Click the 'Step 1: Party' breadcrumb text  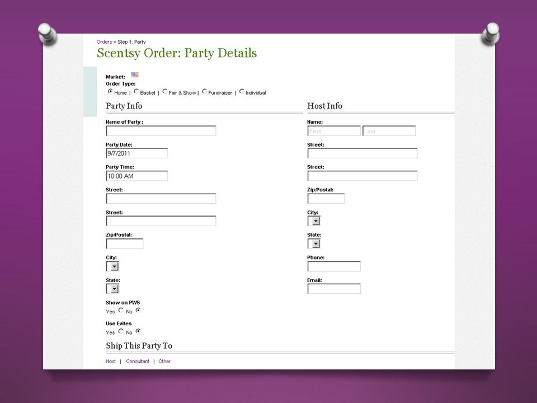coord(131,42)
